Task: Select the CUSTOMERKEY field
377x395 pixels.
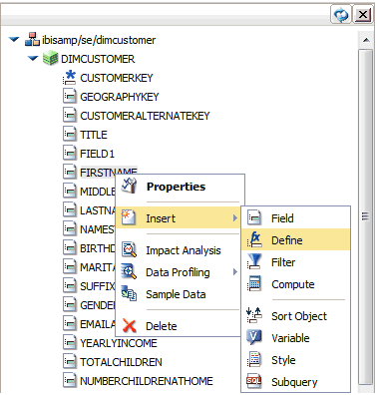Action: coord(117,78)
